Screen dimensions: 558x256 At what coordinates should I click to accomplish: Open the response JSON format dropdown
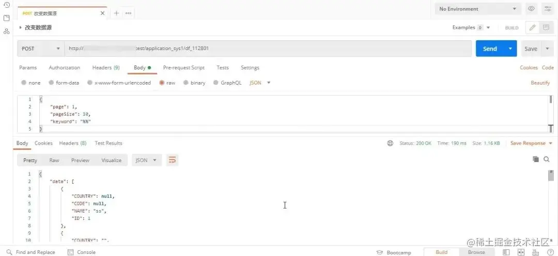tap(147, 161)
